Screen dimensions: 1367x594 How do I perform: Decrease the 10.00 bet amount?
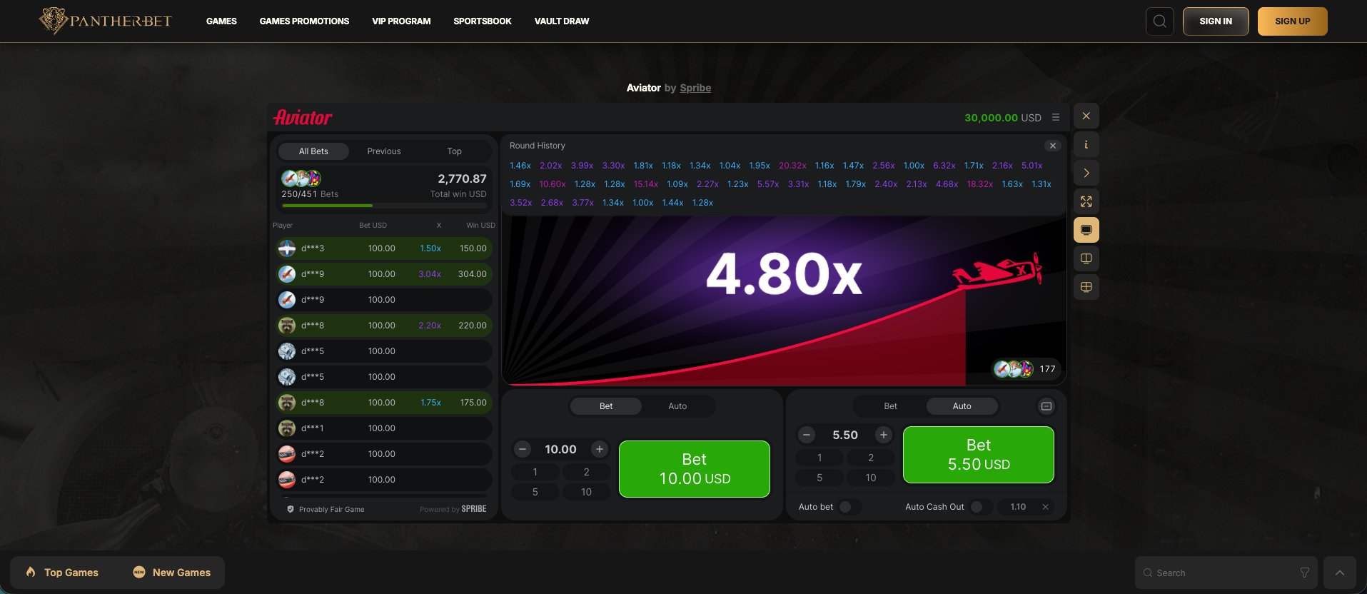tap(523, 449)
